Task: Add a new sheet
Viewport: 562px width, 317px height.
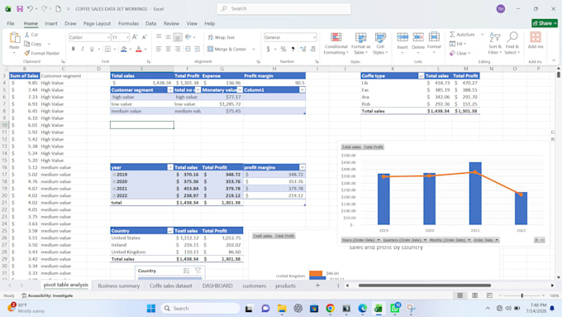Action: (x=317, y=286)
